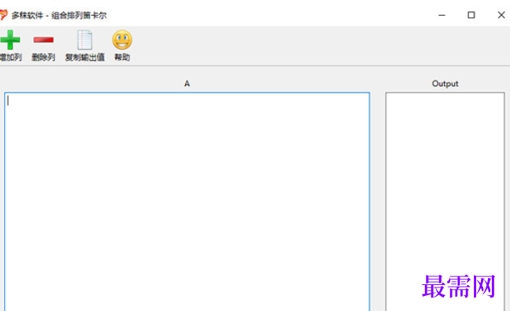Viewport: 510px width, 311px height.
Task: Open help via the smiley 帮助 icon
Action: click(122, 39)
